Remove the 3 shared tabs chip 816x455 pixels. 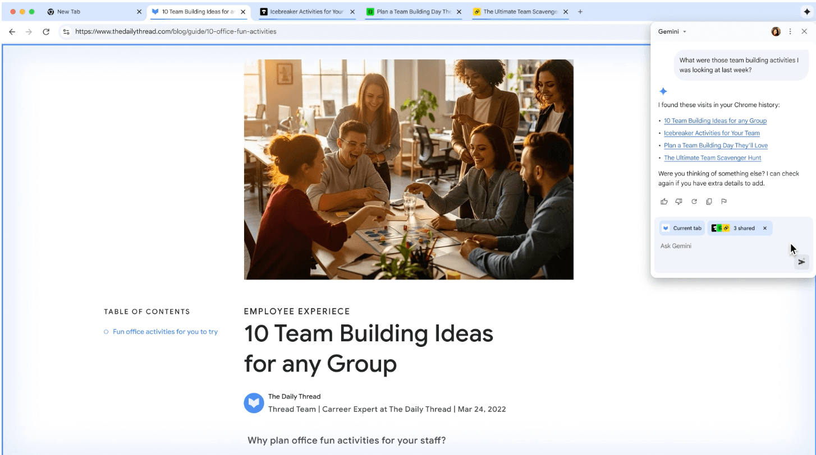pyautogui.click(x=764, y=228)
